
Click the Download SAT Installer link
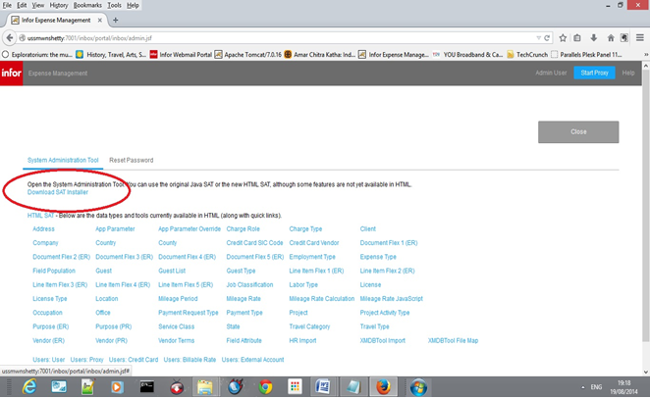[58, 192]
